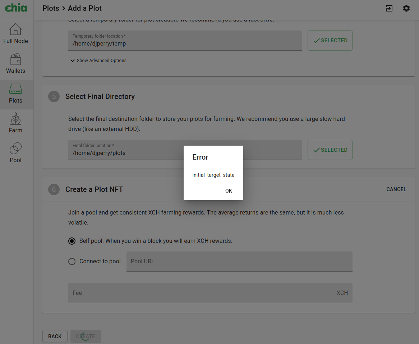Open the settings gear
Image resolution: width=419 pixels, height=344 pixels.
pos(406,8)
